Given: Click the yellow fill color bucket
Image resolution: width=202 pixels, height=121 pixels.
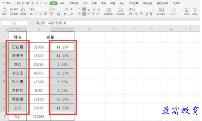Looking at the screenshot, I should 59,14.
